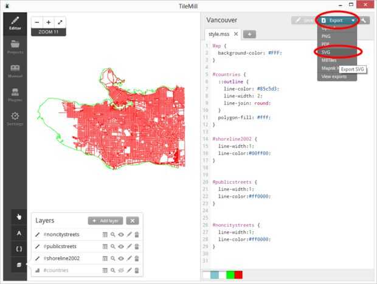Open the Settings gear in the sidebar
This screenshot has width=377, height=284.
[15, 119]
